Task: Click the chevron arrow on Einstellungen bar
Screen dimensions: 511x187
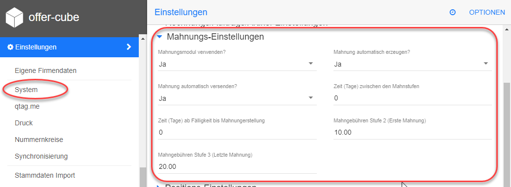Action: coord(129,47)
